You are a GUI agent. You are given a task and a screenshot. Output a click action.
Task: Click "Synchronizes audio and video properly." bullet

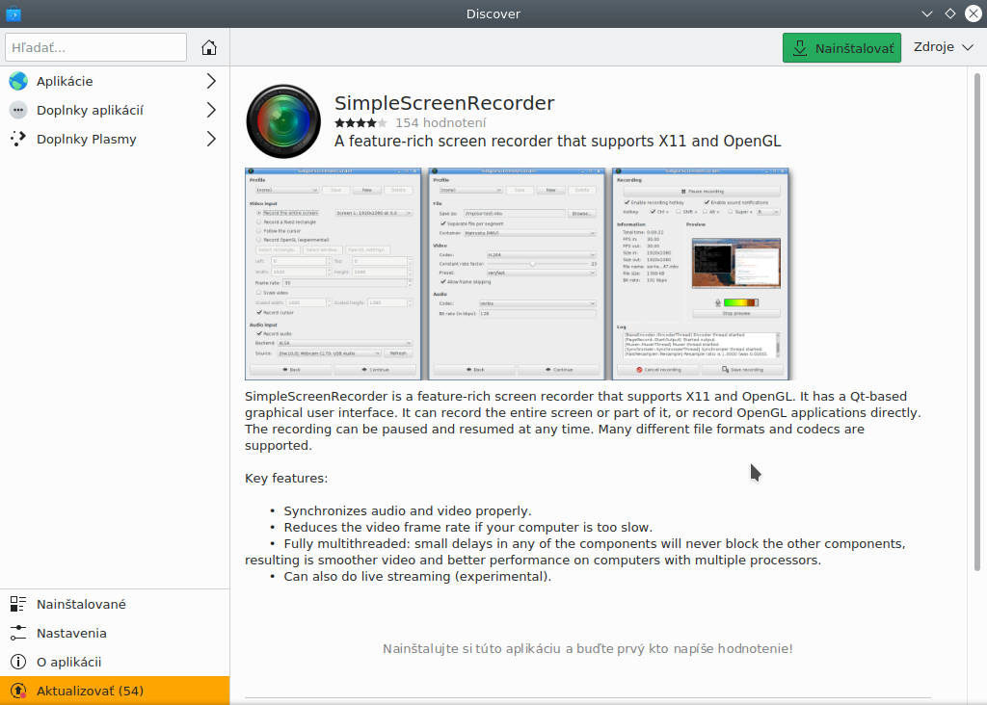point(408,510)
